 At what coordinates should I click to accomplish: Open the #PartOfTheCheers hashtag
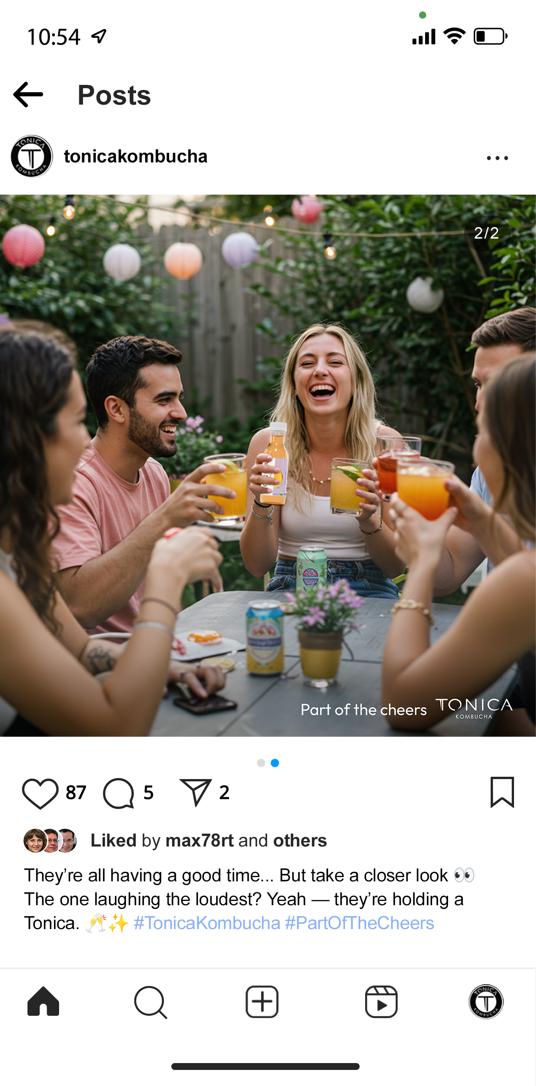(360, 923)
